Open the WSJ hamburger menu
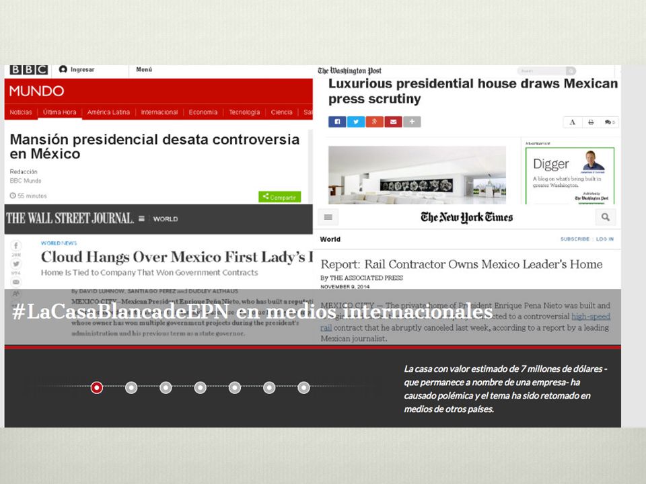The width and height of the screenshot is (646, 484). (142, 218)
